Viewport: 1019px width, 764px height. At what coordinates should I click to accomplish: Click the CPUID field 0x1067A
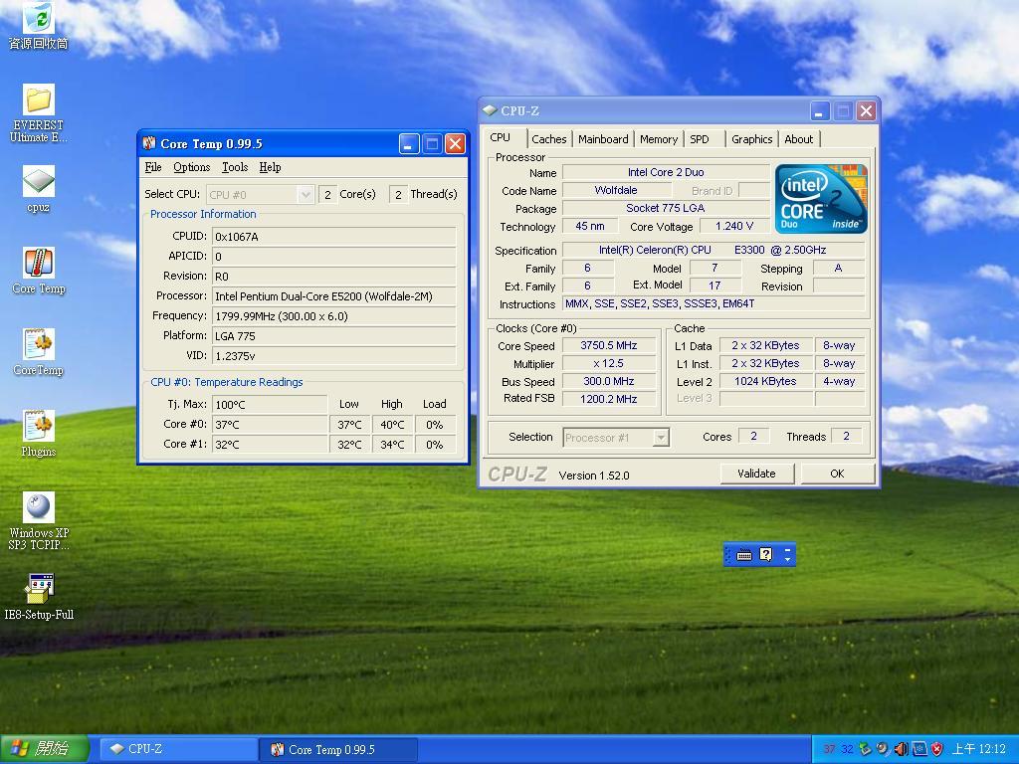pos(334,237)
